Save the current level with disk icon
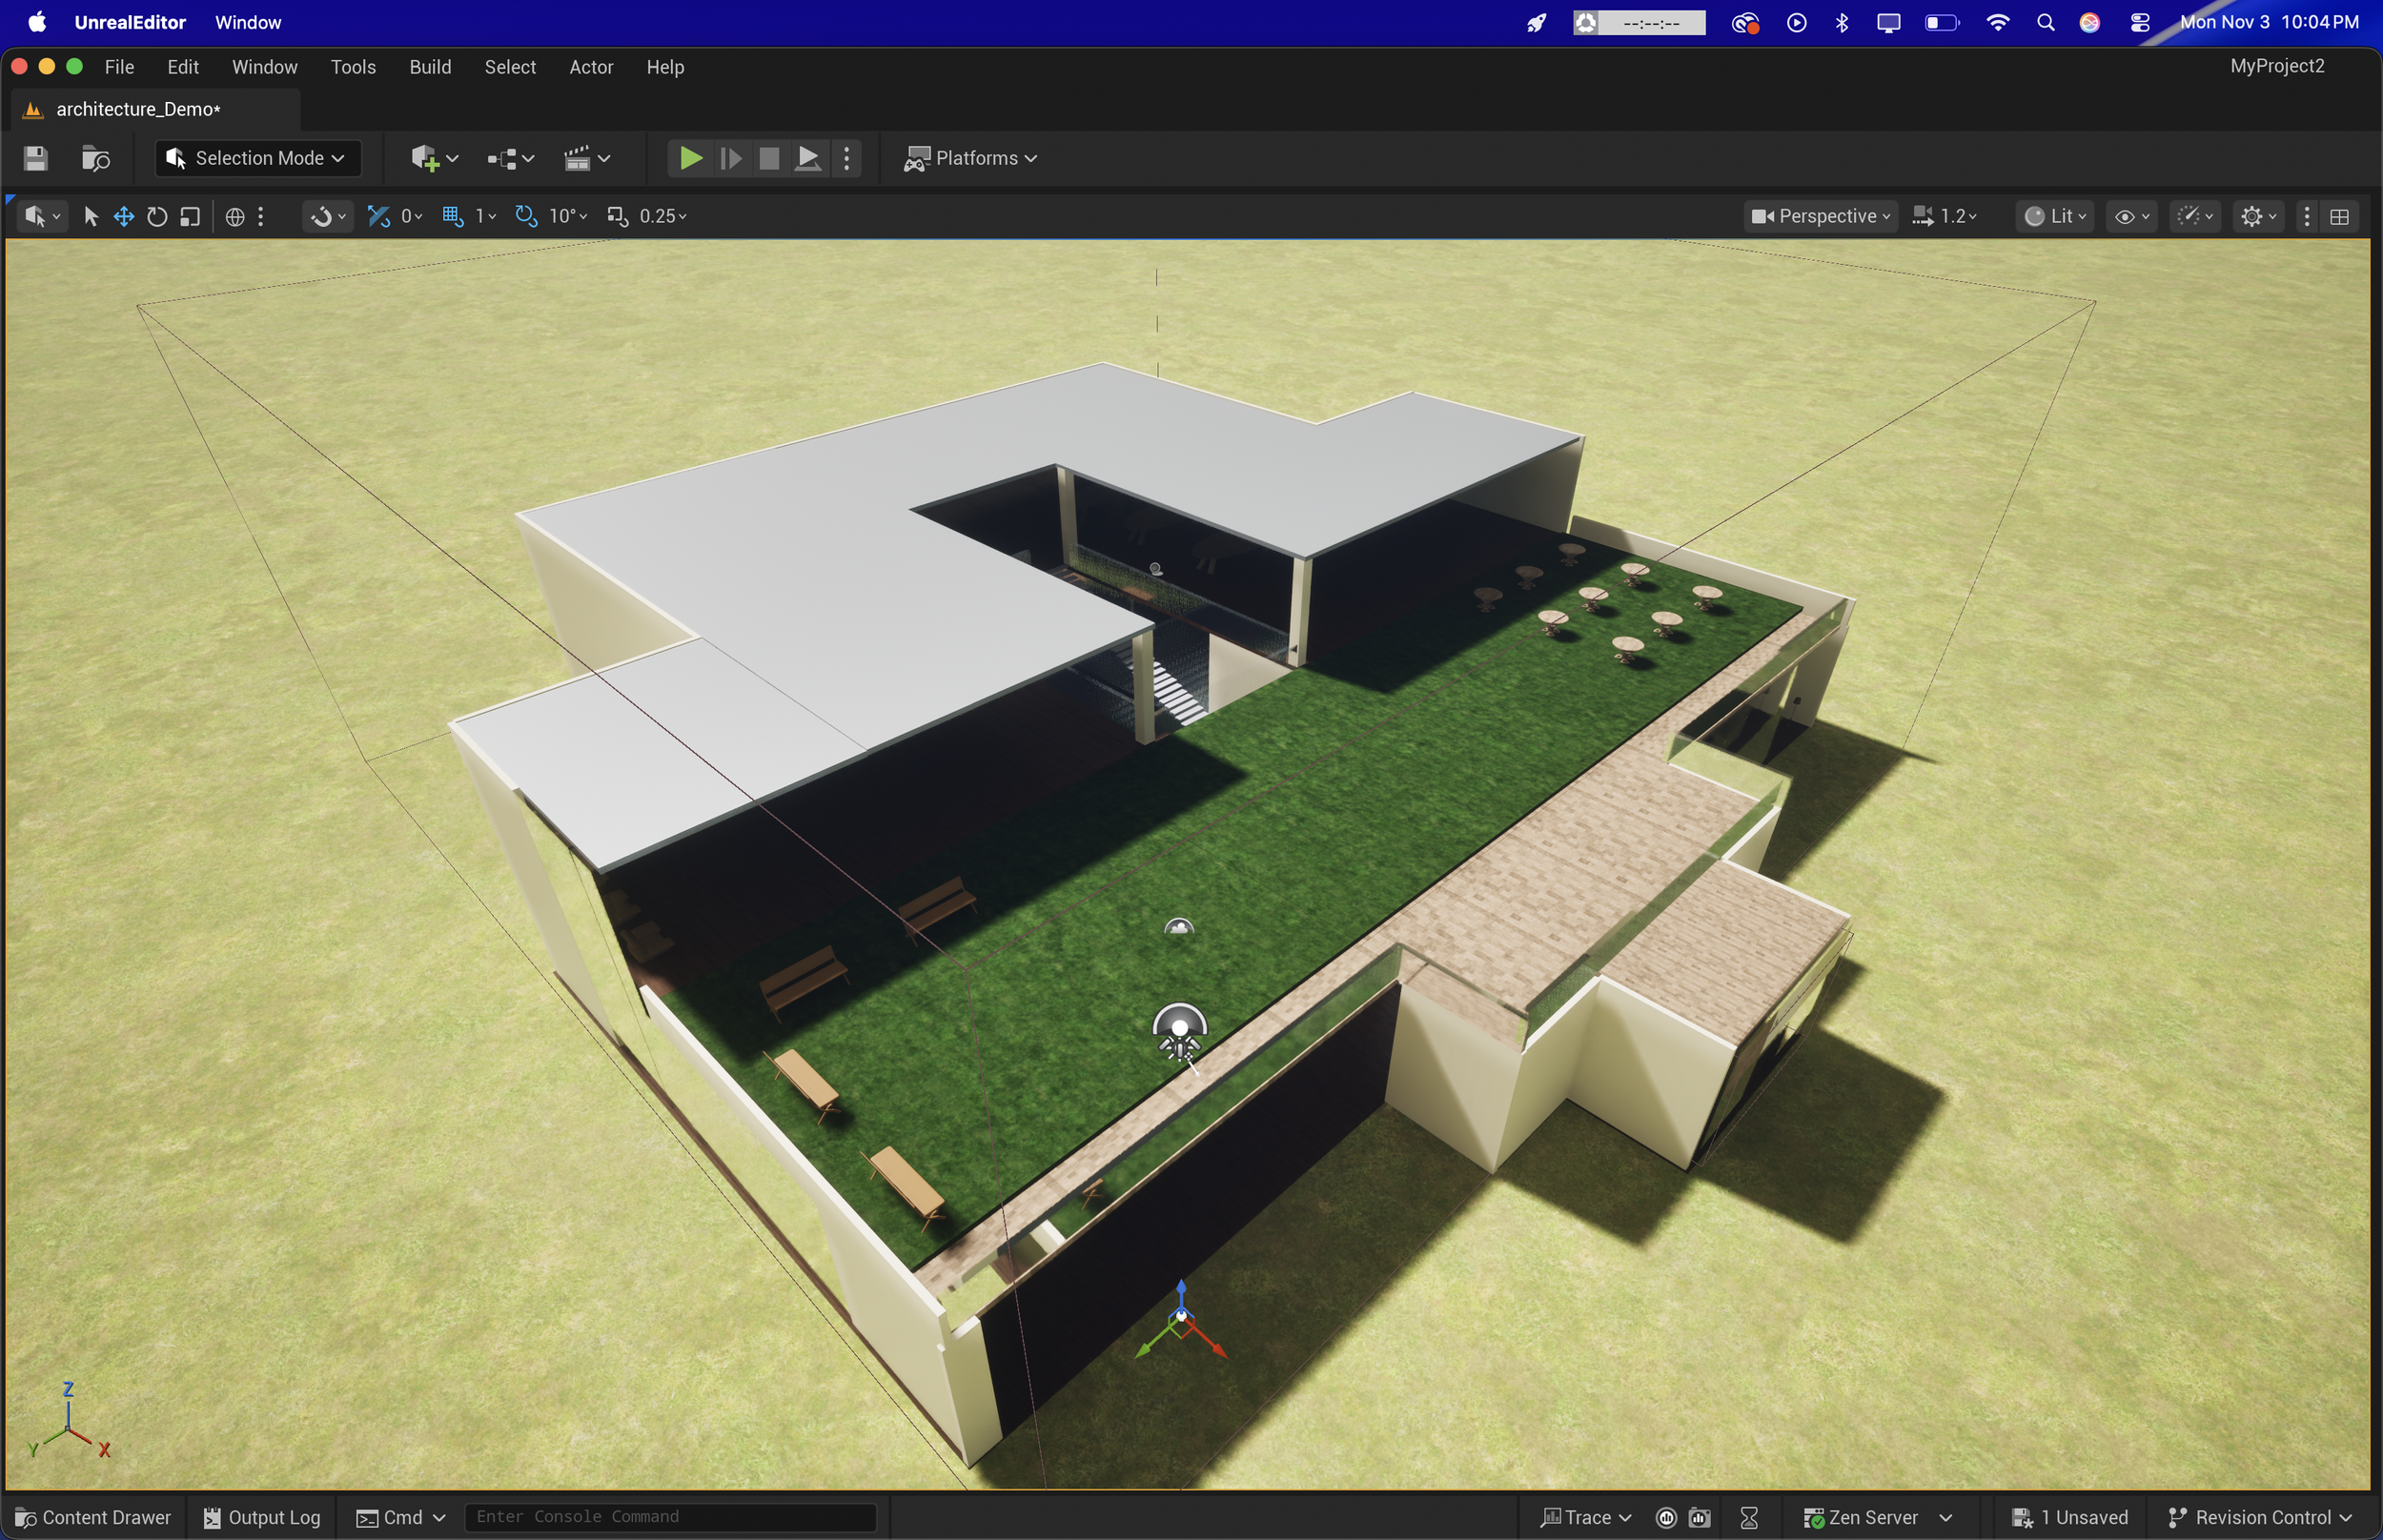The width and height of the screenshot is (2383, 1540). coord(36,158)
